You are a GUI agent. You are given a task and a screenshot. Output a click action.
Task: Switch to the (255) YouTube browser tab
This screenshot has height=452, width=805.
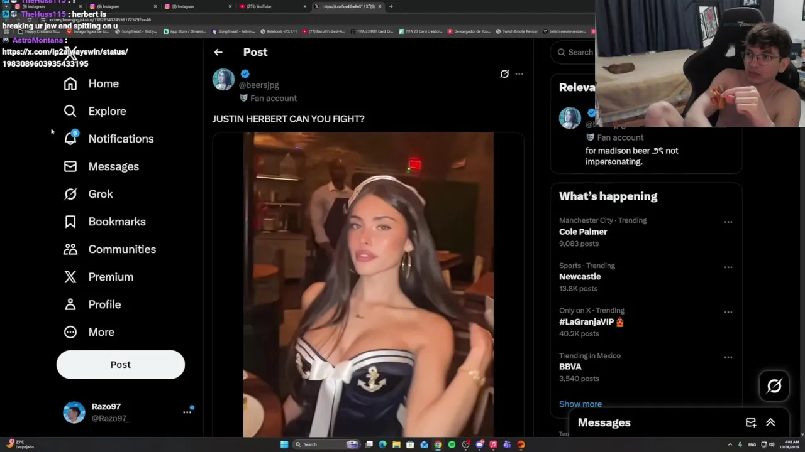tap(272, 6)
